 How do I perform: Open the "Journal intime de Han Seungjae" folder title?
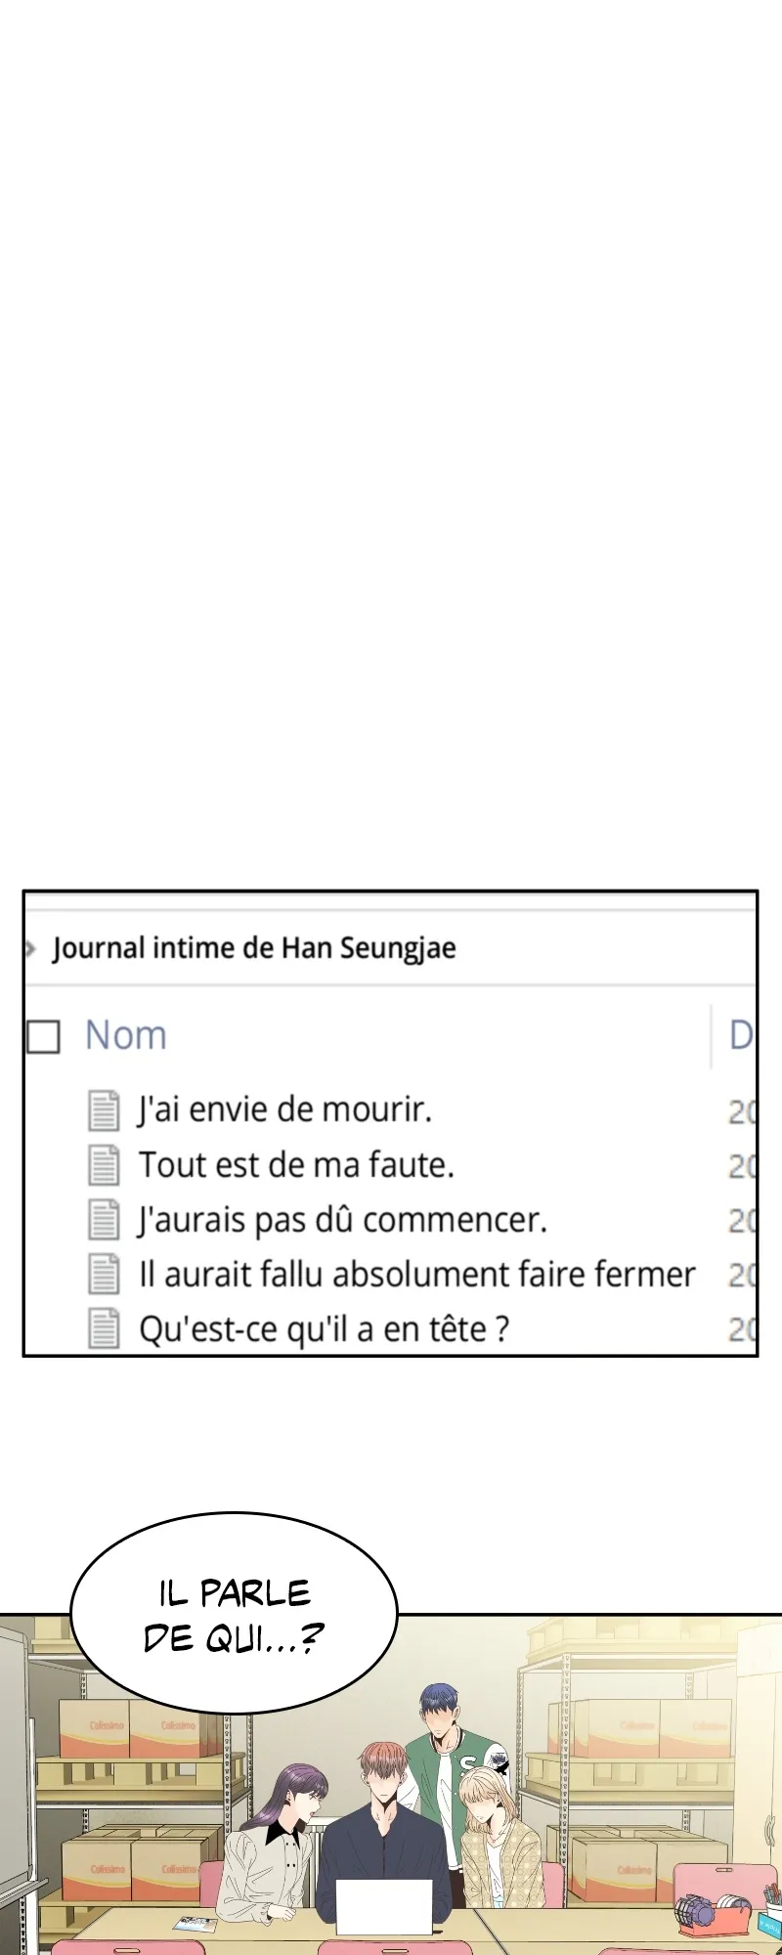[x=254, y=948]
